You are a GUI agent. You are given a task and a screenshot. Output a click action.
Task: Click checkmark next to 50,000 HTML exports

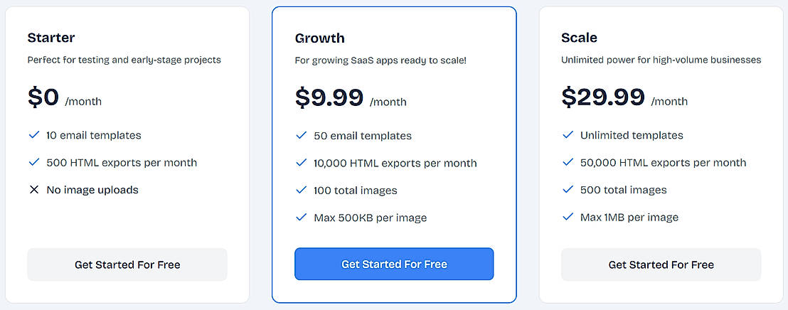click(568, 163)
